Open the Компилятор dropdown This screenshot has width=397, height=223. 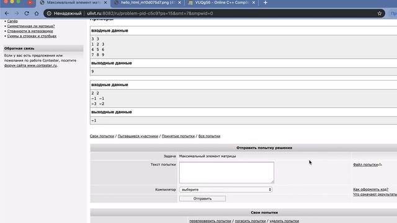[x=226, y=190]
